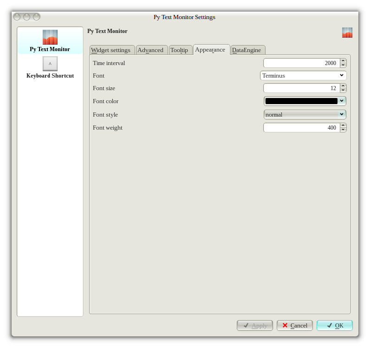Go to the DataEngine tab
The width and height of the screenshot is (370, 348).
click(x=247, y=50)
